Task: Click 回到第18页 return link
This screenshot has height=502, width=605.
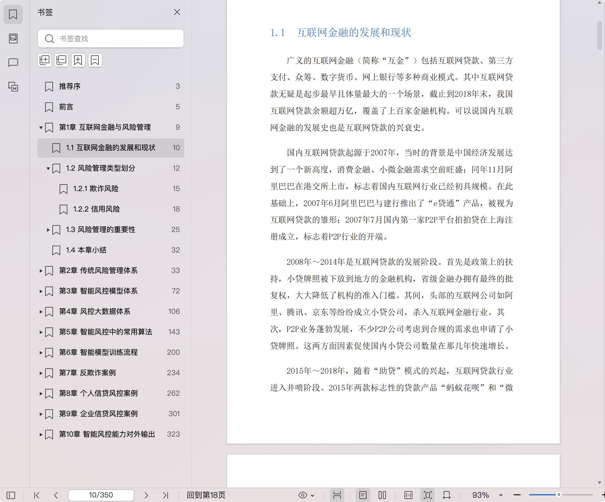Action: (x=206, y=495)
